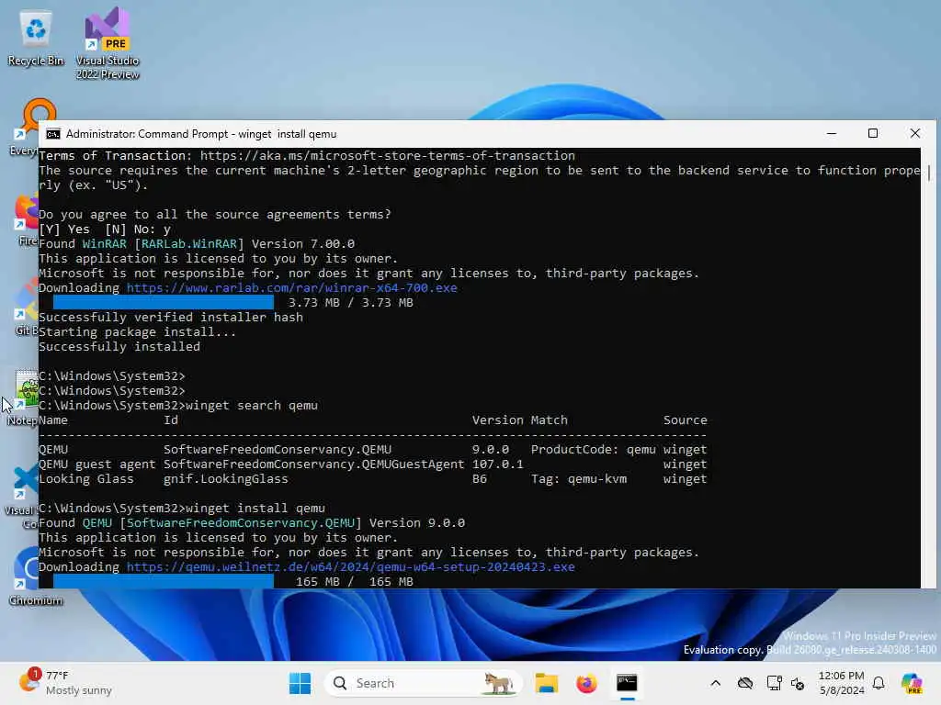Click 'SoftwareFreedomConservancy.QEMUGuestAgent' in the results
The height and width of the screenshot is (705, 941).
point(314,464)
